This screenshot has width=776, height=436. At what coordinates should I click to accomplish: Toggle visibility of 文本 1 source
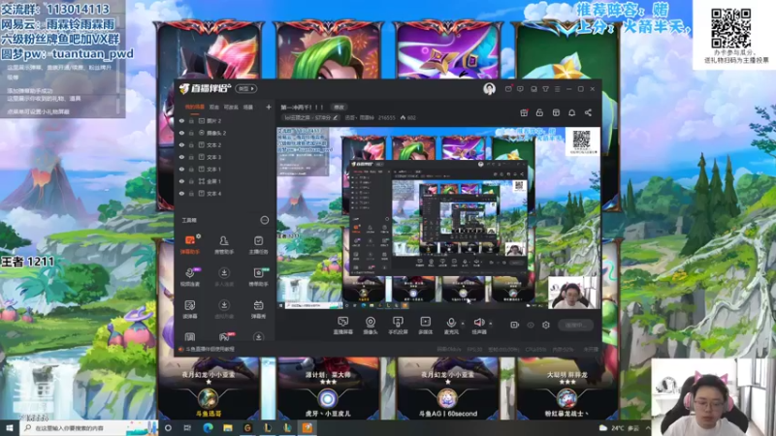(181, 169)
